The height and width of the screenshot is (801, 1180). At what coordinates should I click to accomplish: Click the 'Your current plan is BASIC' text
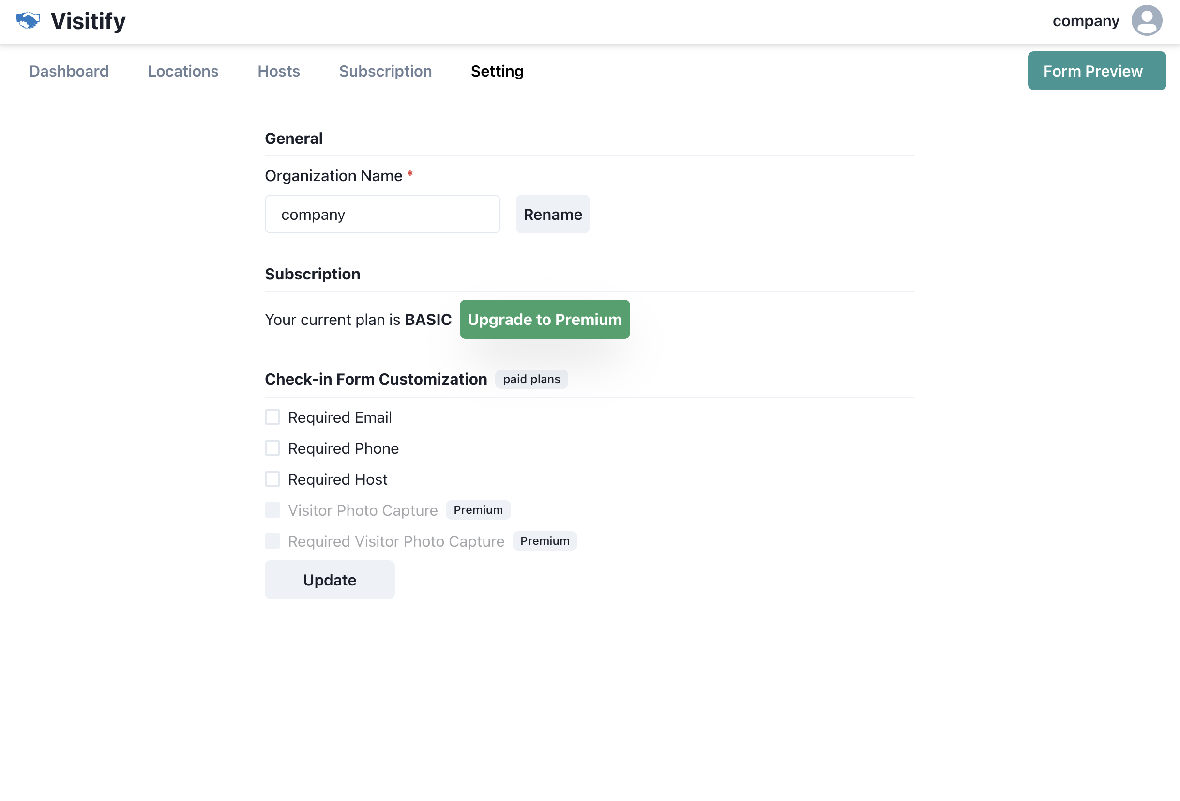click(359, 320)
